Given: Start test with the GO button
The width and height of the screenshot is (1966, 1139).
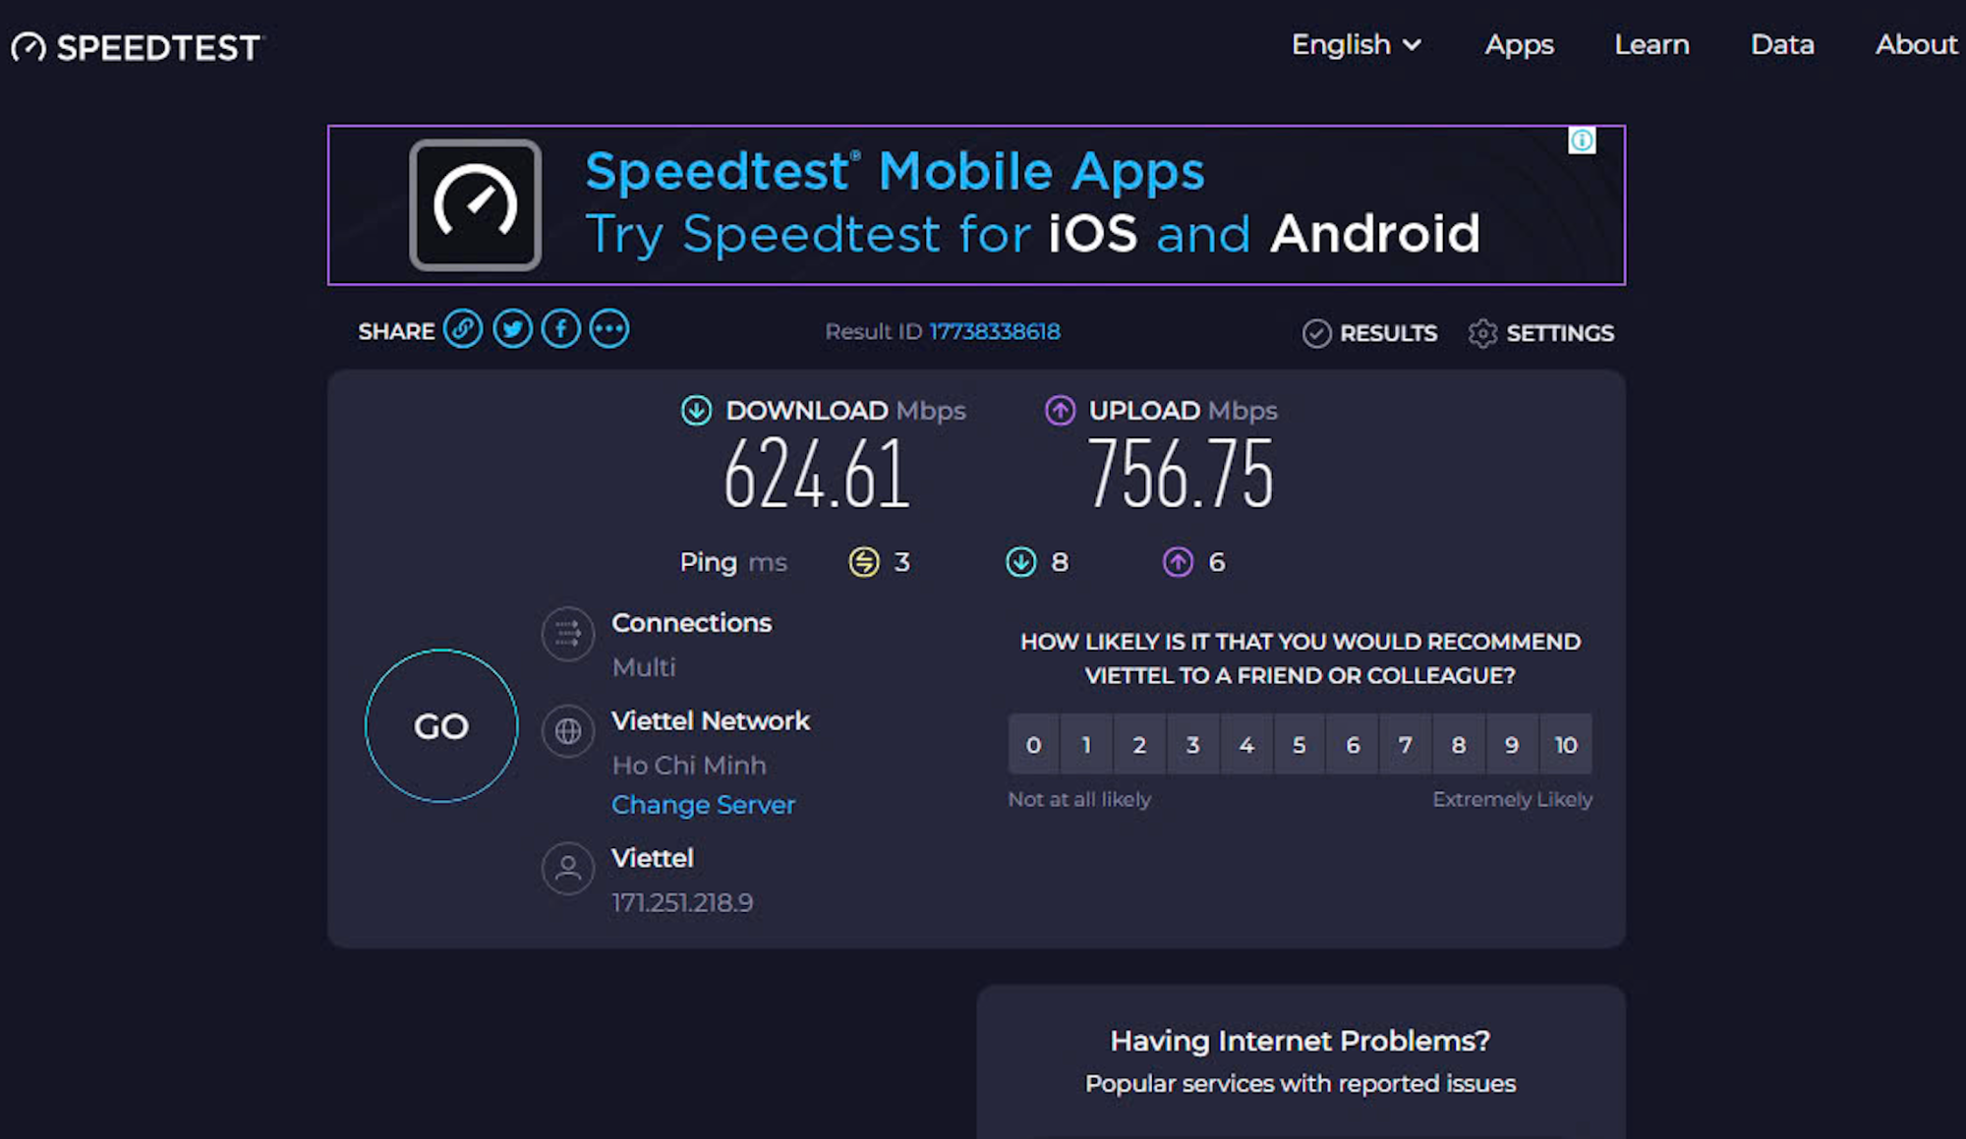Looking at the screenshot, I should coord(441,726).
